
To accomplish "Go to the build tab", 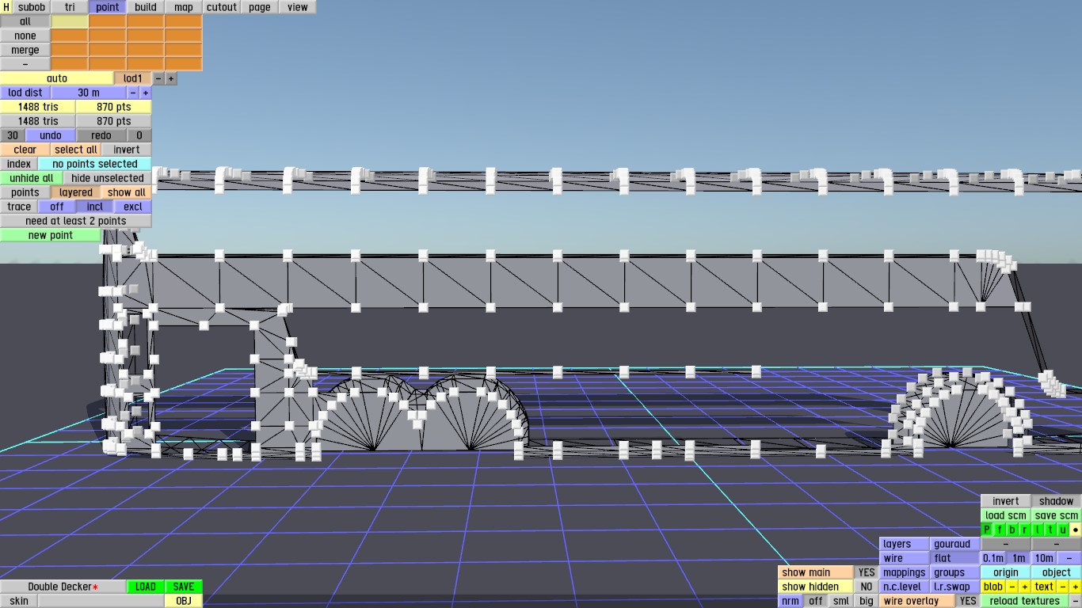I will pos(146,7).
